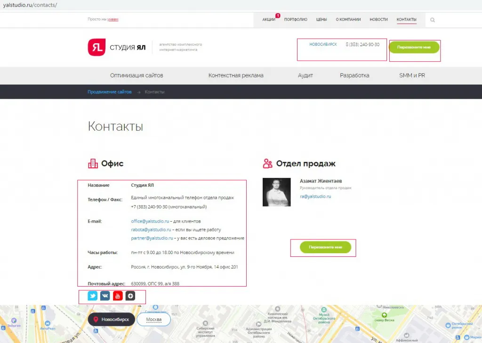The height and width of the screenshot is (343, 482).
Task: Email rabota@yalstudio.ru
Action: tap(151, 230)
